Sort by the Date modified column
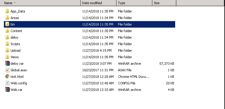 99,3
